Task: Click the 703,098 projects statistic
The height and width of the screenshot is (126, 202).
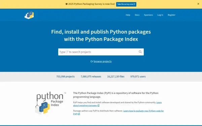Action: [65, 77]
